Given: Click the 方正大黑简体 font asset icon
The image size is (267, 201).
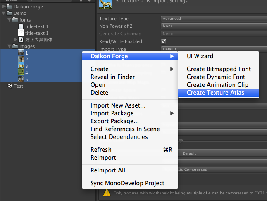Looking at the screenshot, I should 21,40.
